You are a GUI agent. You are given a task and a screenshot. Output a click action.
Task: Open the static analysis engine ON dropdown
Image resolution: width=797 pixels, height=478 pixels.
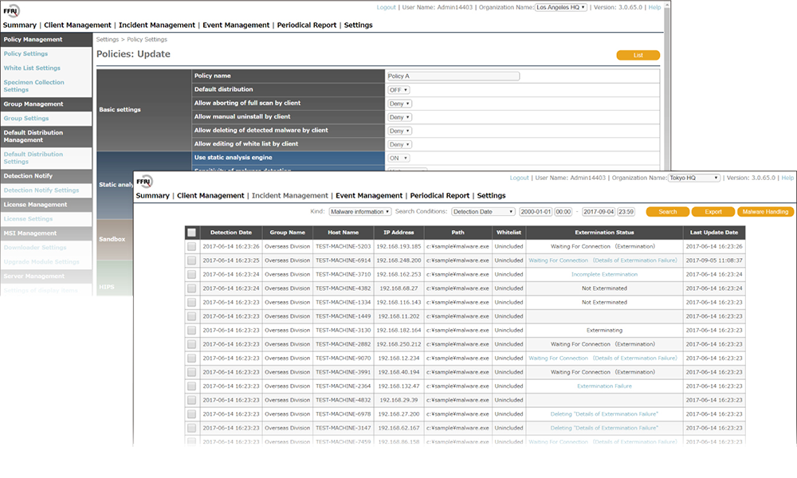398,158
